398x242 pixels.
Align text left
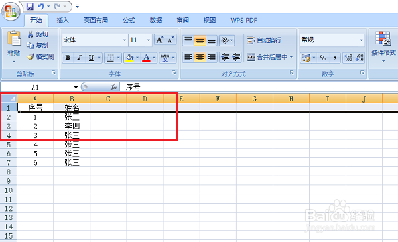point(188,57)
